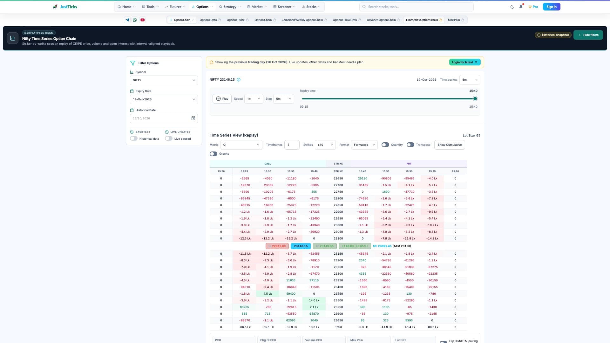Switch to Options Data tab
The image size is (610, 343).
point(210,20)
